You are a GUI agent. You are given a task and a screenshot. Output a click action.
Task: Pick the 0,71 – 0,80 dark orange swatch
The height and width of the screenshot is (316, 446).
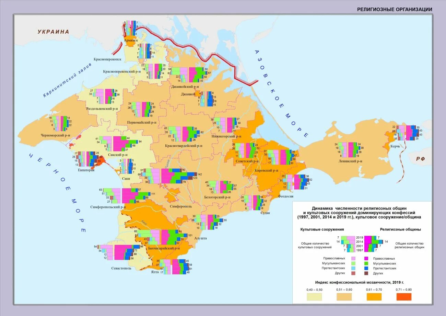coord(404,297)
